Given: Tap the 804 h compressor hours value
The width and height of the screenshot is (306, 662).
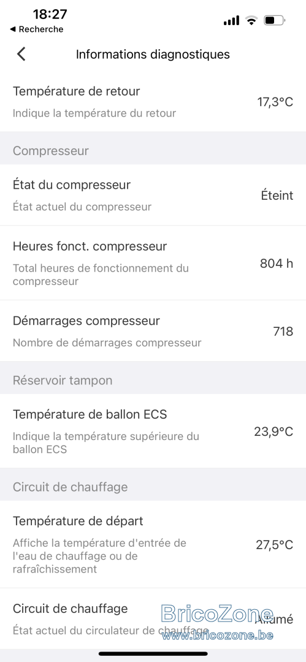Looking at the screenshot, I should 277,264.
